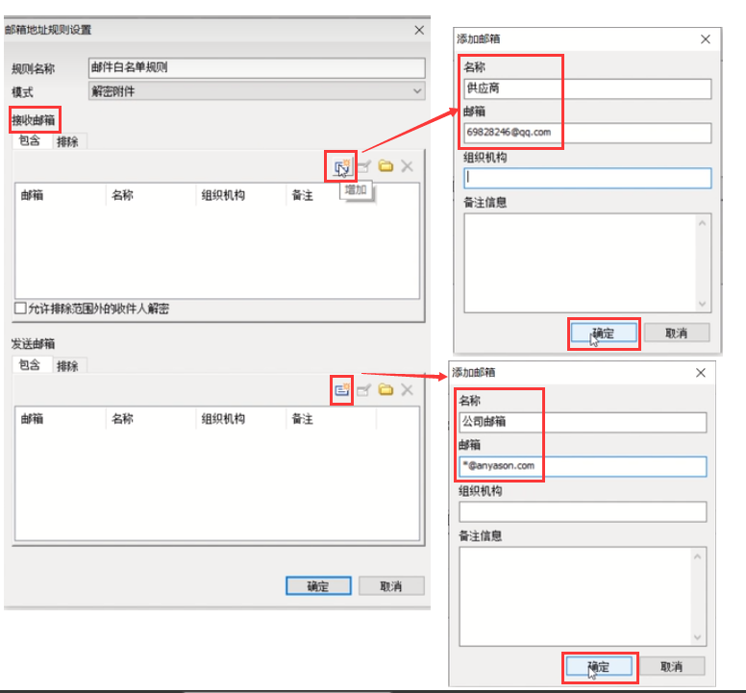This screenshot has height=693, width=746.
Task: Click the edit icon in 发送邮箱 toolbar
Action: pos(364,389)
